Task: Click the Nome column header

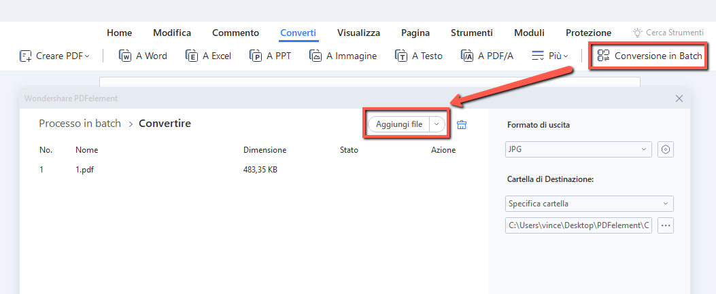Action: pos(87,150)
